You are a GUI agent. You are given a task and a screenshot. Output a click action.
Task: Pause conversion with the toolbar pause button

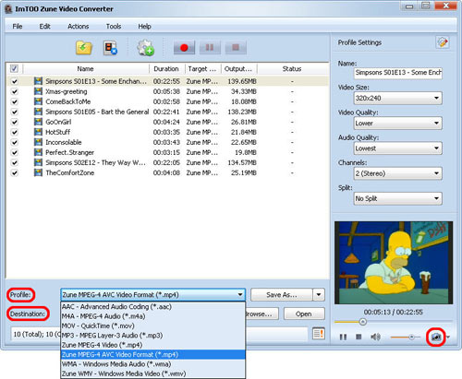210,48
